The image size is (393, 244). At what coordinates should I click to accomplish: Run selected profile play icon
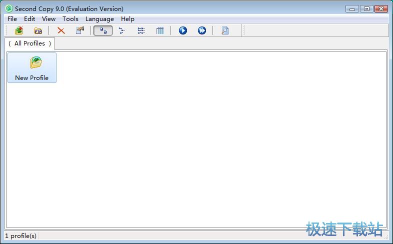[183, 30]
